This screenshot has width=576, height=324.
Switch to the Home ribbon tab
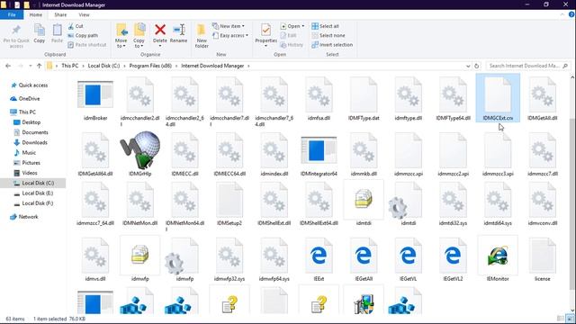pos(36,14)
